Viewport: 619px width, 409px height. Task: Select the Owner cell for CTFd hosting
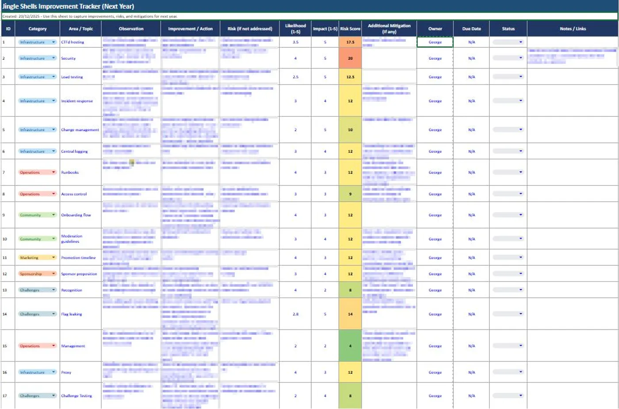(435, 42)
